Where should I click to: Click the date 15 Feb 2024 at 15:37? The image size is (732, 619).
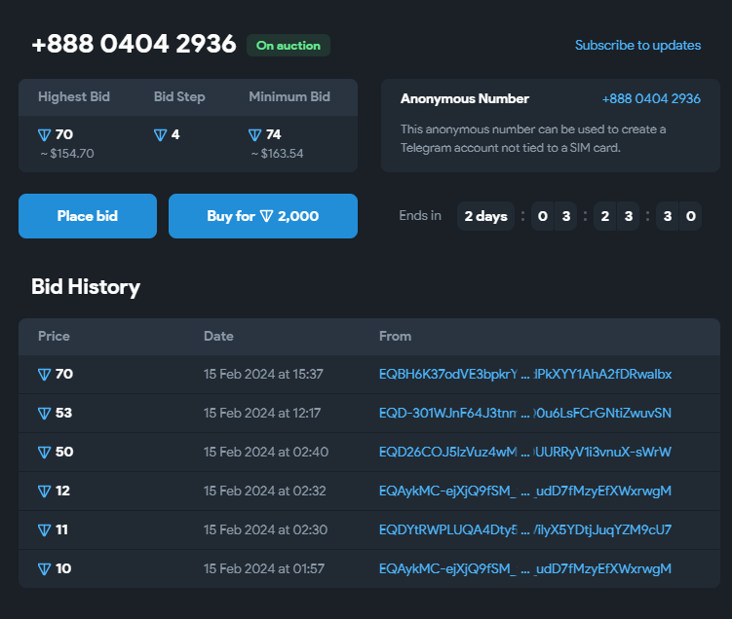pyautogui.click(x=263, y=375)
